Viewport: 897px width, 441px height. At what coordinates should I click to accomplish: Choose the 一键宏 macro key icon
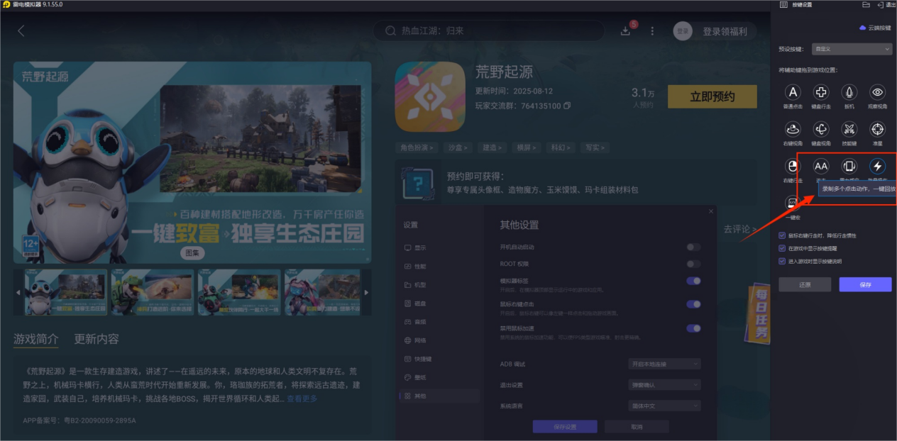click(x=791, y=203)
